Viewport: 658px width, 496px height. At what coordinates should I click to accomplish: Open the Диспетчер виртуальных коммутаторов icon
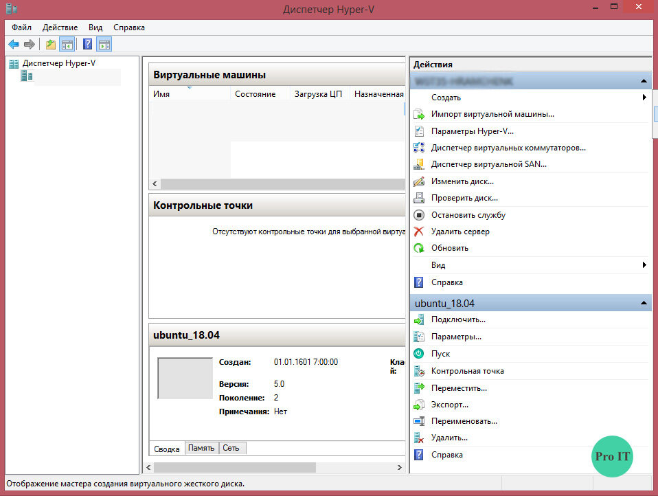coord(419,148)
